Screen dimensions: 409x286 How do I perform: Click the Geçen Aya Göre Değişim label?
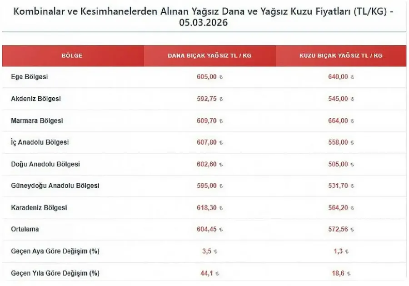[x=55, y=251]
